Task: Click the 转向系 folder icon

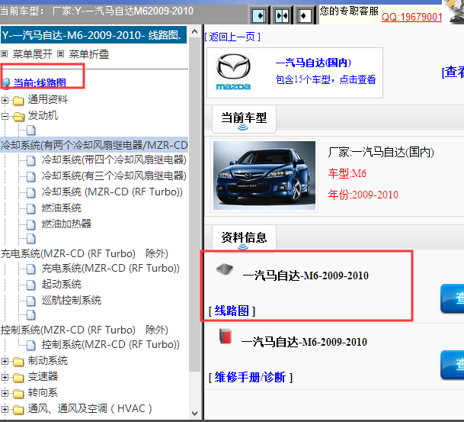Action: click(18, 393)
